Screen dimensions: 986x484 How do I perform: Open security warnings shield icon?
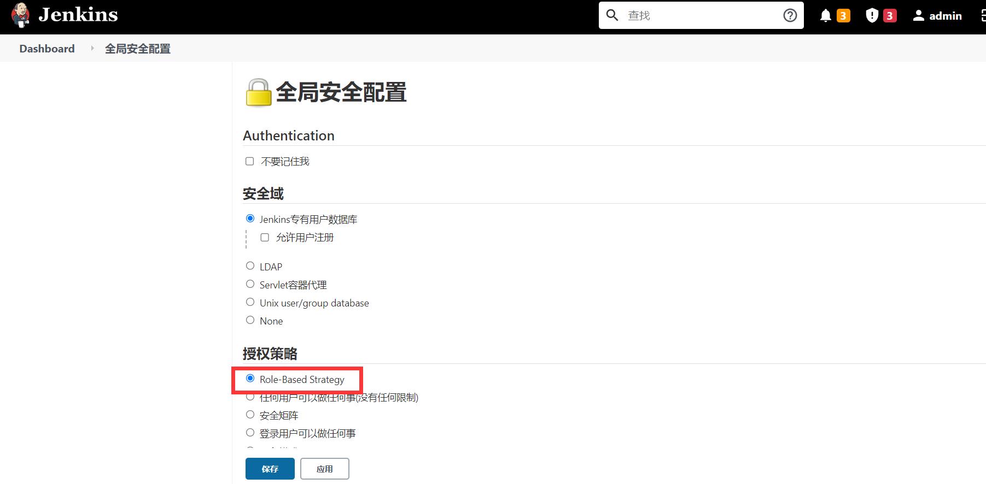[872, 16]
